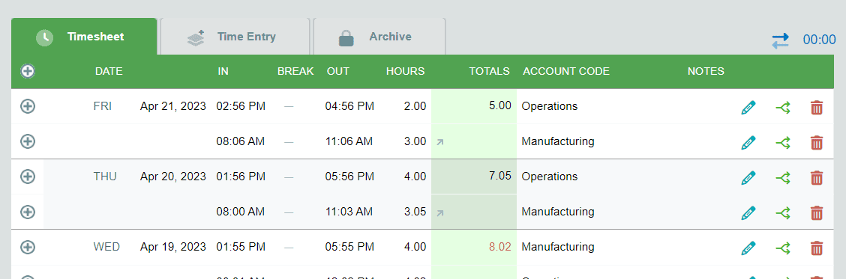
Task: Click the 05:55 PM out time
Action: click(x=349, y=247)
